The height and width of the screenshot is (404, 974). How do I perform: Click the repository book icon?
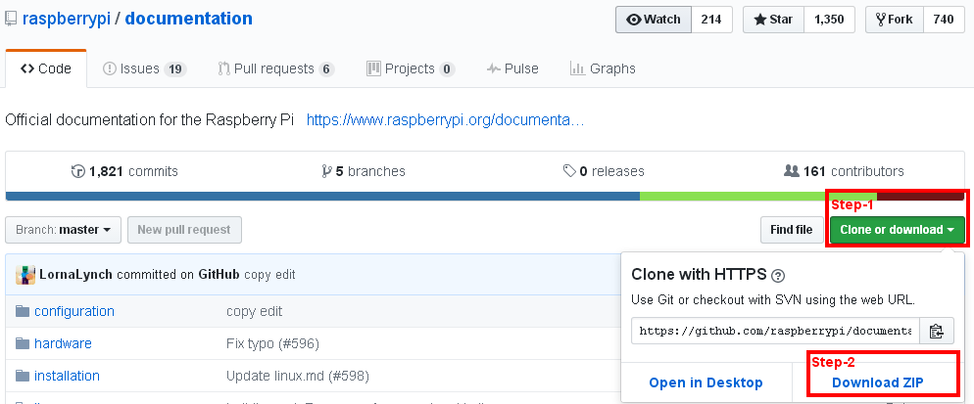[x=11, y=20]
